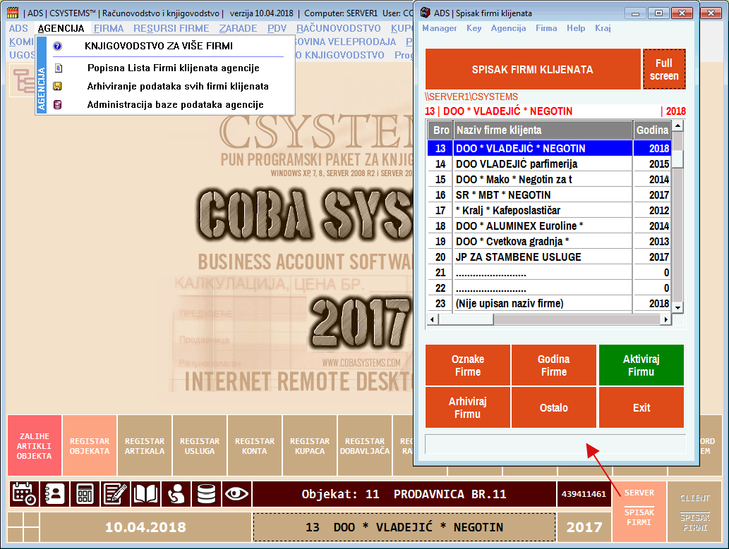The width and height of the screenshot is (729, 549).
Task: Click the main ADS CSYSTEMS title bar icon
Action: (x=13, y=13)
